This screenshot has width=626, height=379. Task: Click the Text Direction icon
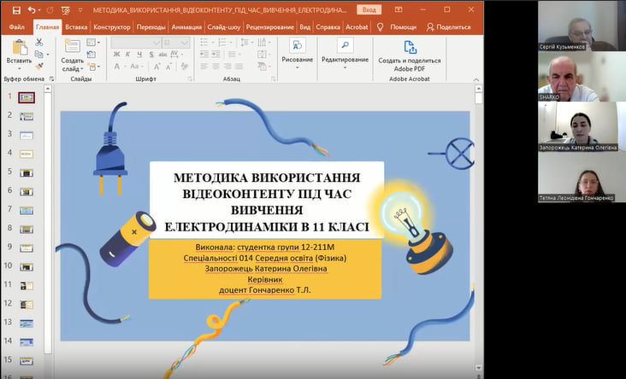point(263,42)
